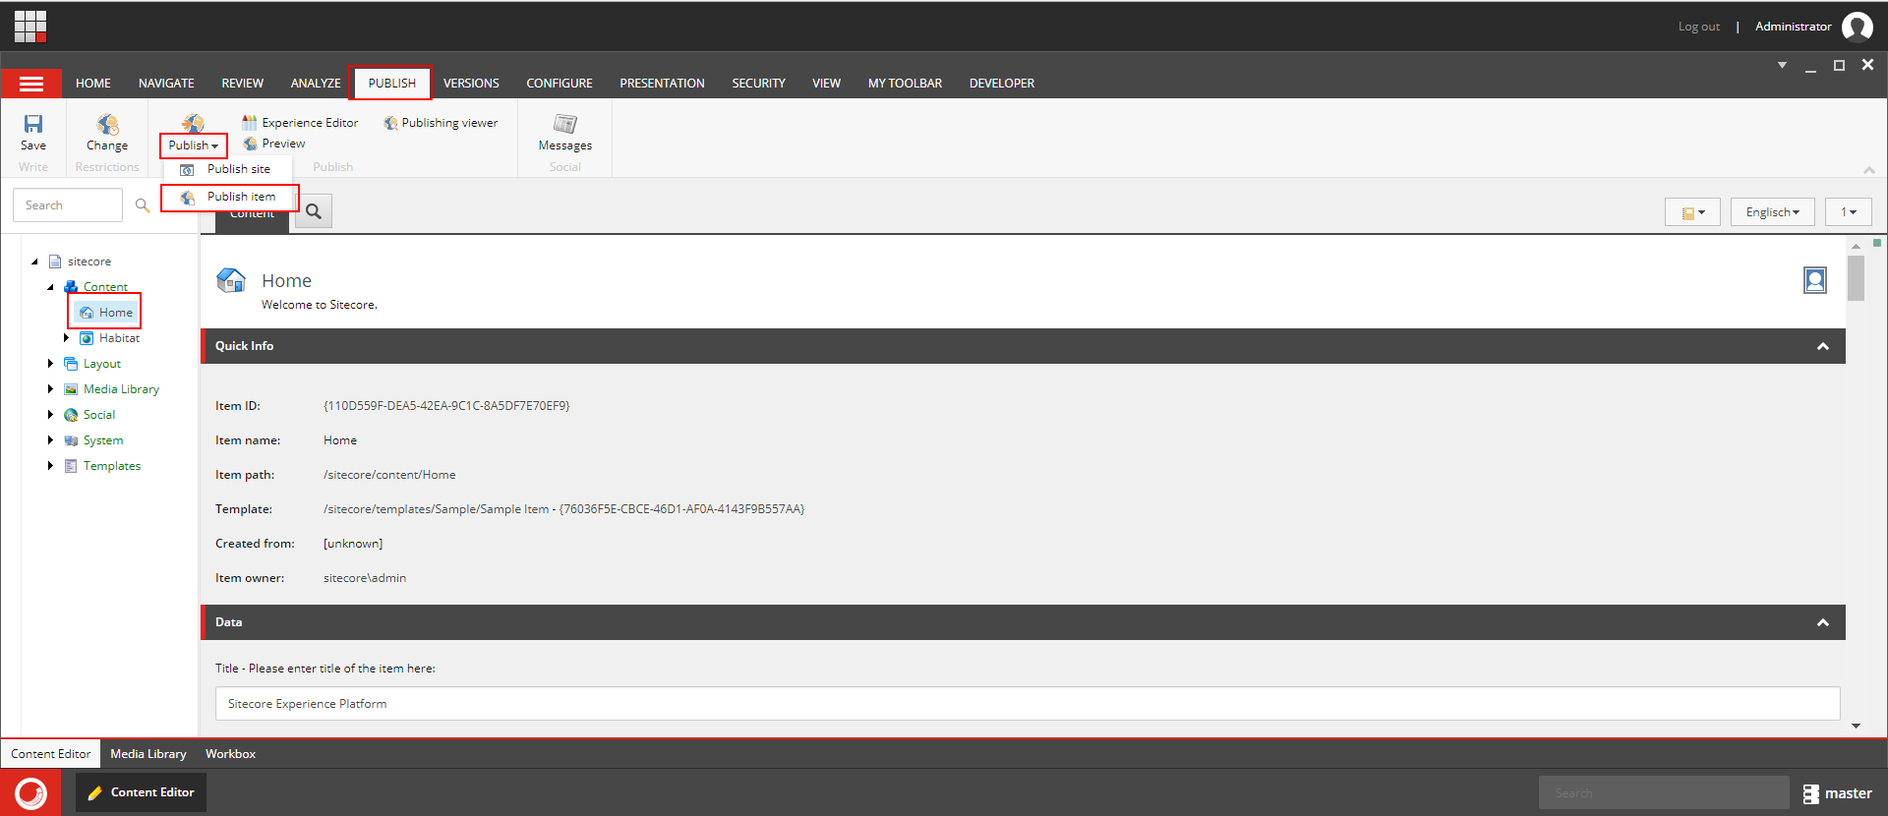This screenshot has height=816, width=1888.
Task: Click the Sitecore logo start button
Action: [30, 792]
